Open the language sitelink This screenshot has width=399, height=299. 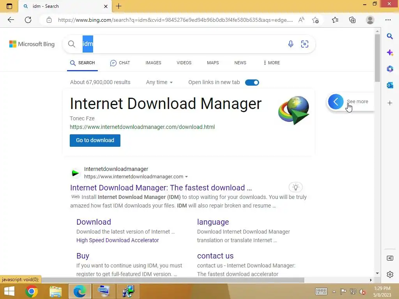213,222
